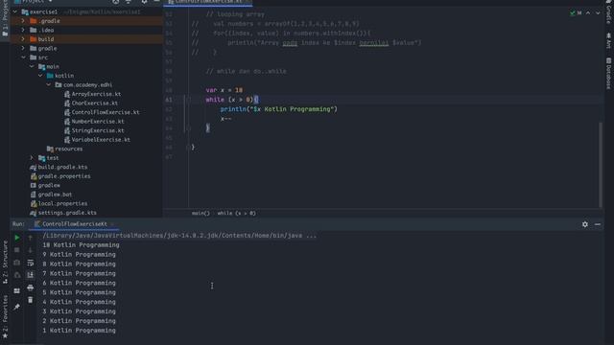Expand the test folder
The image size is (614, 345).
[32, 157]
